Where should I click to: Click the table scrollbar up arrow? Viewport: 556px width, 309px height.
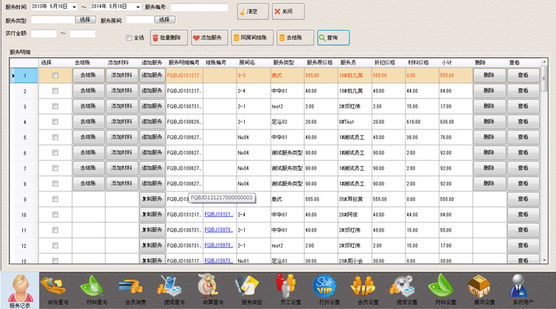[x=544, y=63]
